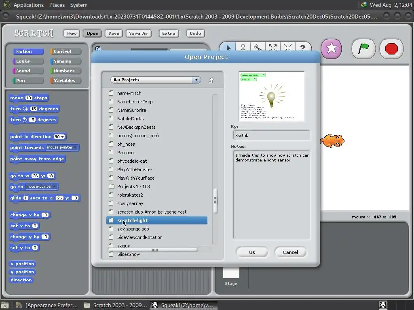This screenshot has height=310, width=414.
Task: Click the network tray icon by clock
Action: tap(364, 5)
